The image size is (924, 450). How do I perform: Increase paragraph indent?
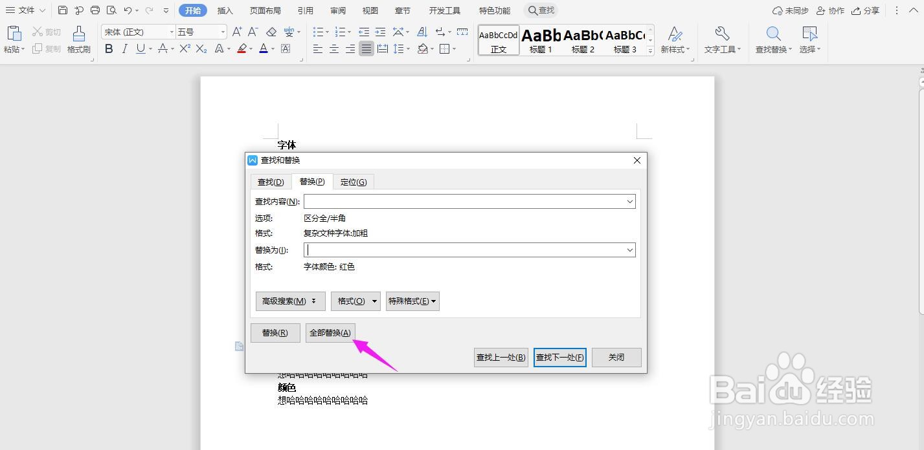click(380, 32)
